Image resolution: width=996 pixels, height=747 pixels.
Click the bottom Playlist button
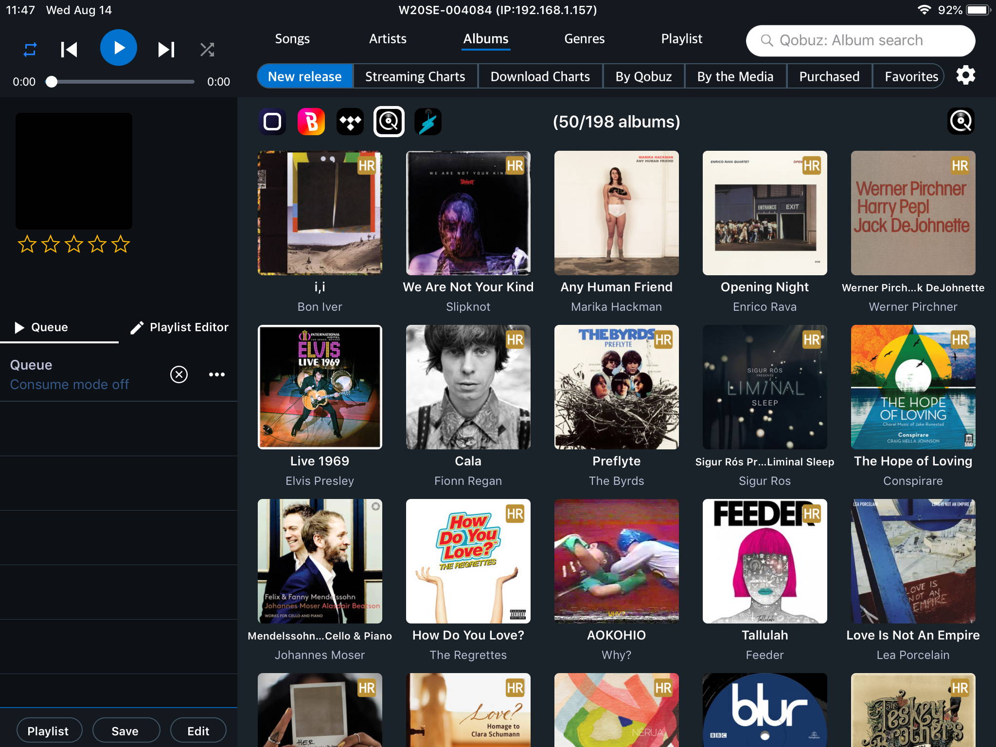49,731
